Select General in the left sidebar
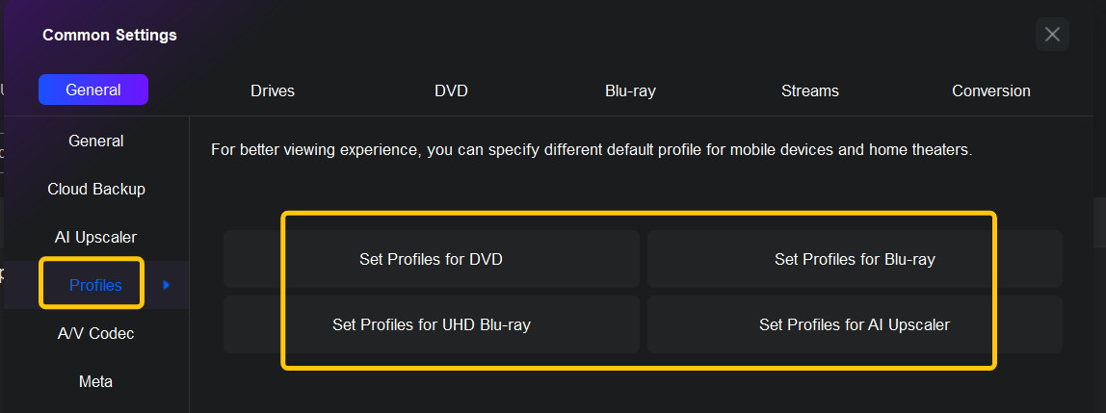 click(96, 141)
